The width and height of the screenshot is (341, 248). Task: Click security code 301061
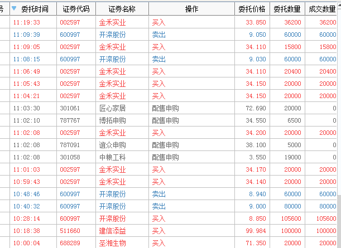click(70, 108)
